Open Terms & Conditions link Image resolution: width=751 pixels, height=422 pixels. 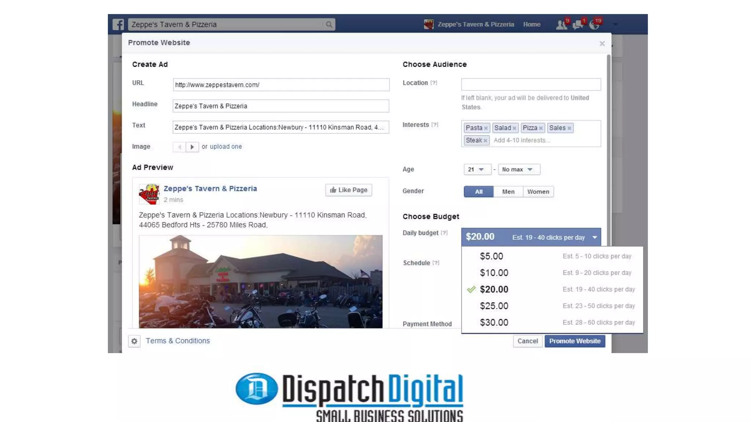178,341
